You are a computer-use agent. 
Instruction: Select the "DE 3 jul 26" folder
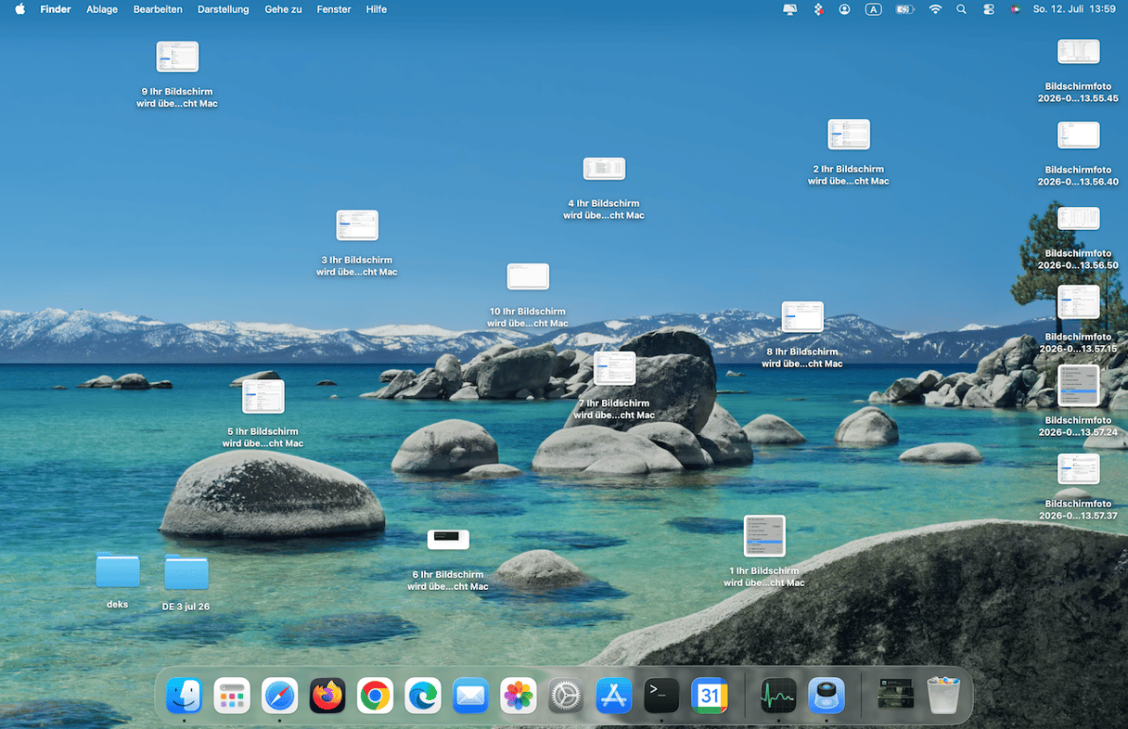[x=186, y=582]
